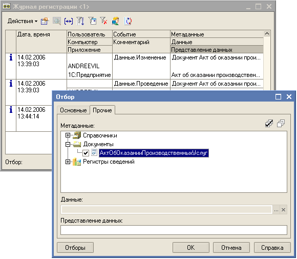Select the Документы tree item
Screen dimensions: 297x259
click(x=98, y=144)
